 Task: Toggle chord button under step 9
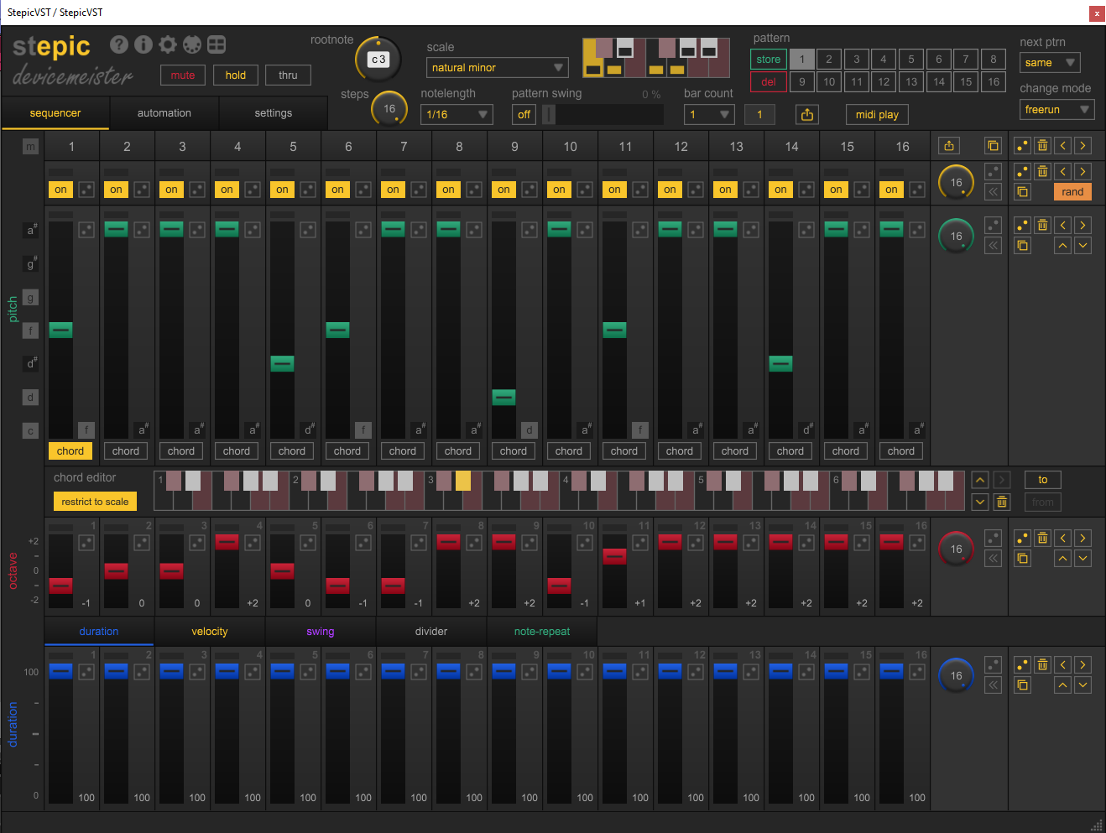coord(514,451)
